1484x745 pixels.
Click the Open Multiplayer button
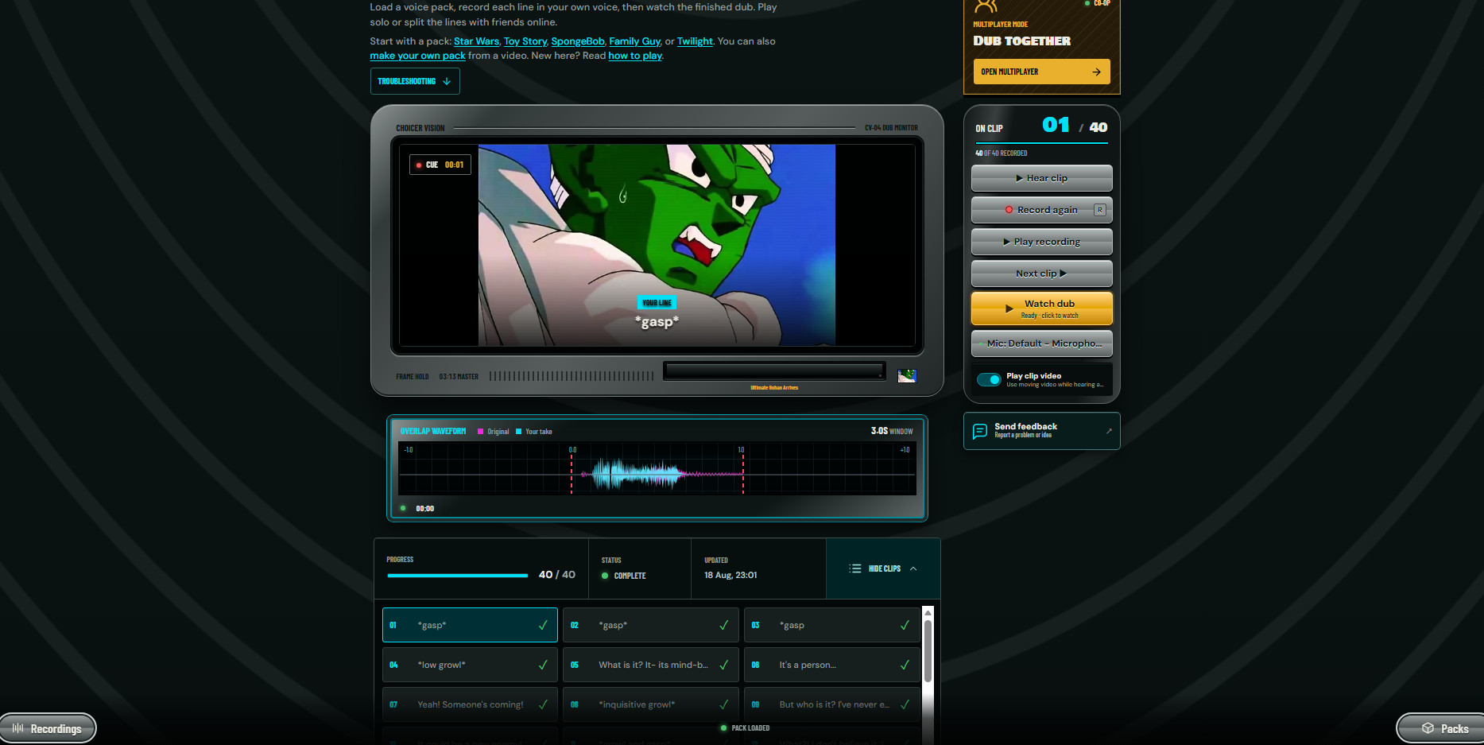(1041, 72)
